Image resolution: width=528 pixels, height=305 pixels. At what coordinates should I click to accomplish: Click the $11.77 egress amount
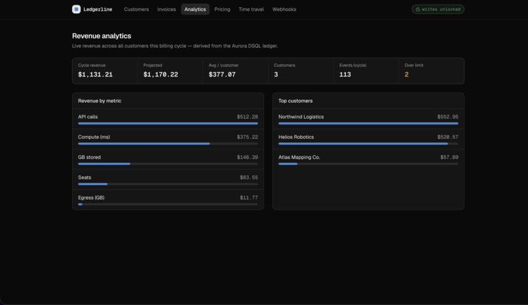(249, 198)
